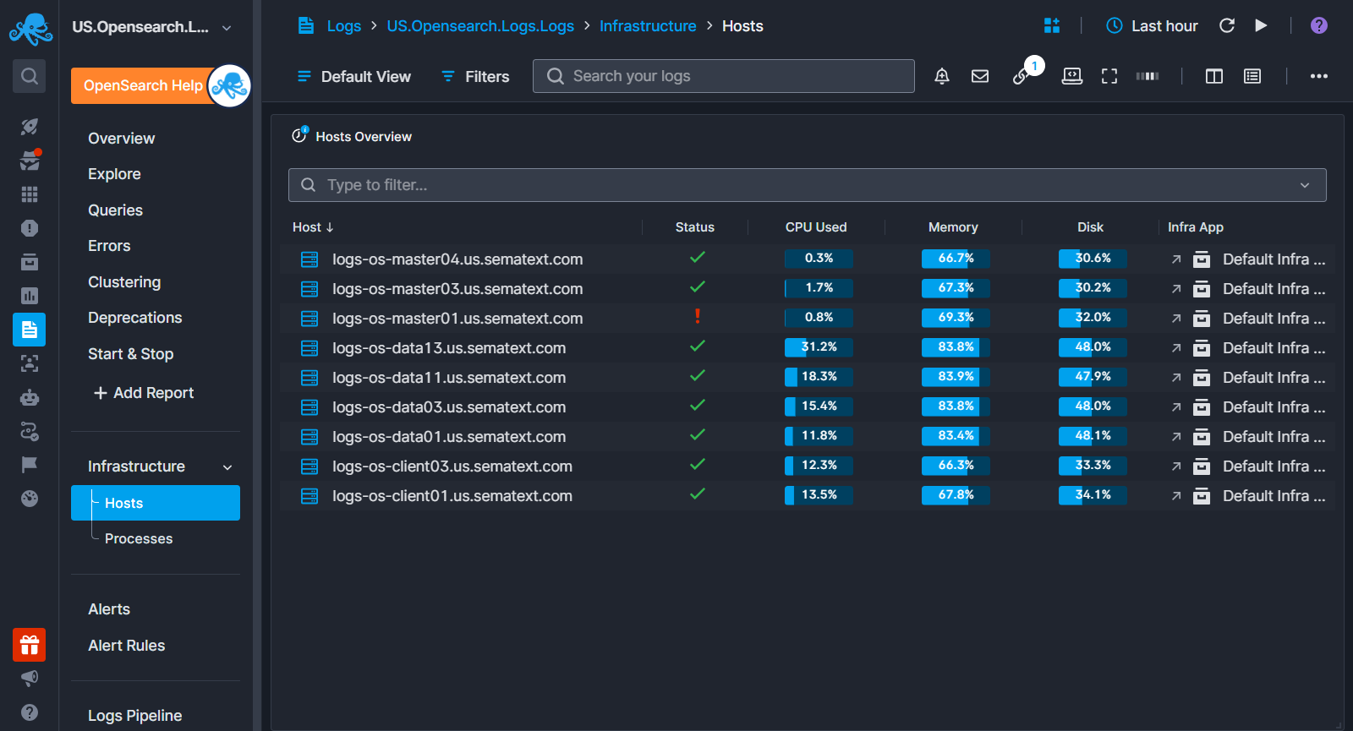Image resolution: width=1353 pixels, height=731 pixels.
Task: Focus the Search your logs field
Action: pyautogui.click(x=724, y=76)
